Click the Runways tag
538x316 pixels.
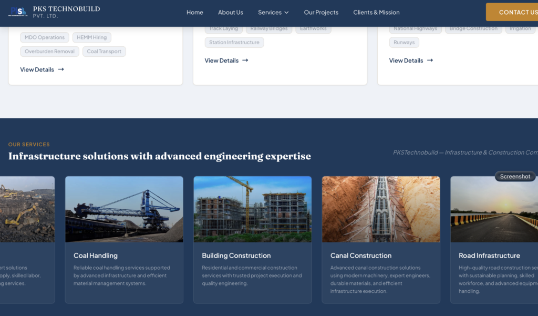[404, 42]
